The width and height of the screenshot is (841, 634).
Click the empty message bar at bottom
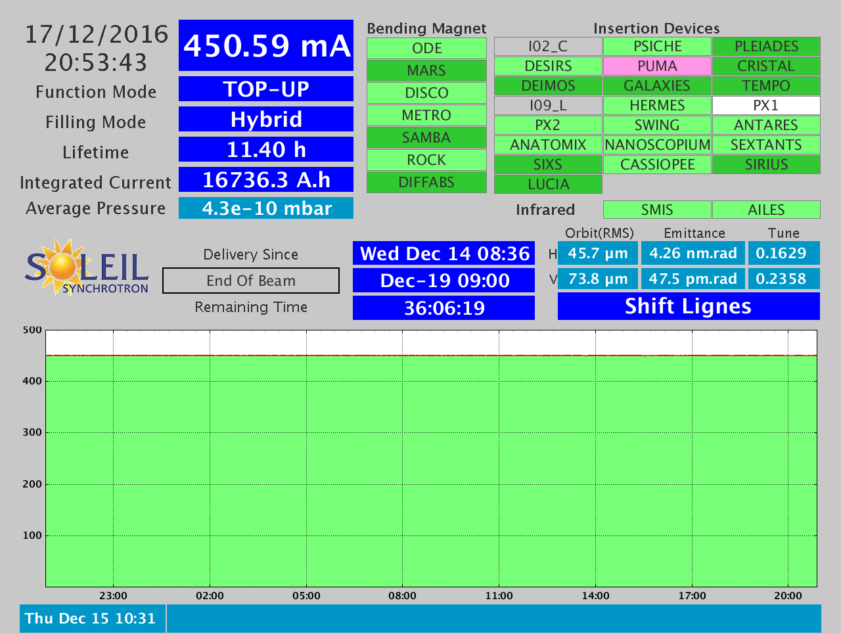pyautogui.click(x=493, y=619)
